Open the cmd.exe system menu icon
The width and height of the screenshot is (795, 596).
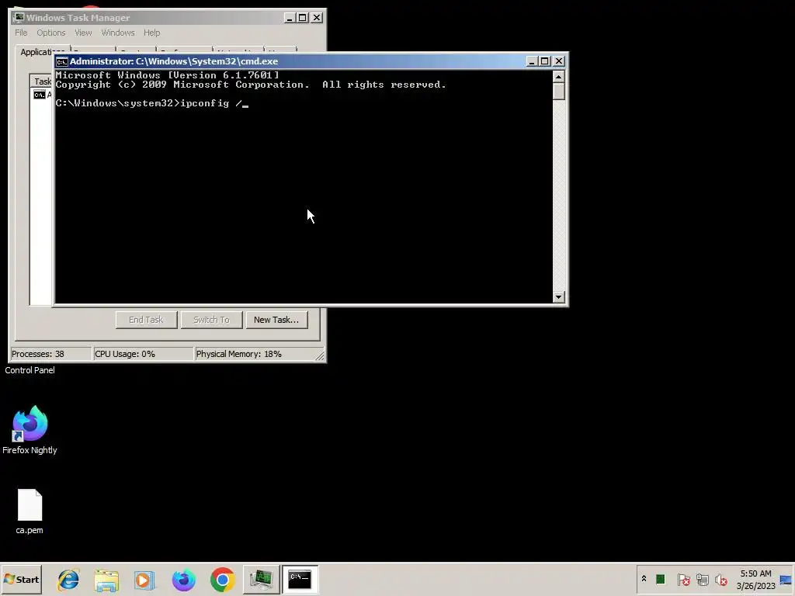[x=62, y=61]
